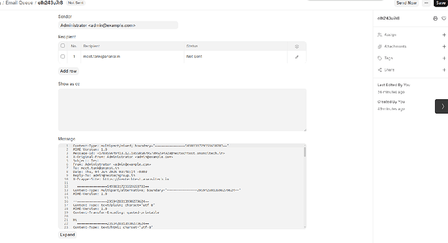Click the recipient email cell in row 1
Screen dimensions: 448x243
(132, 56)
